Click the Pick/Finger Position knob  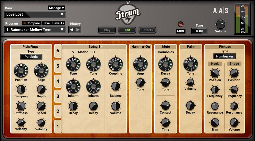(x=21, y=70)
